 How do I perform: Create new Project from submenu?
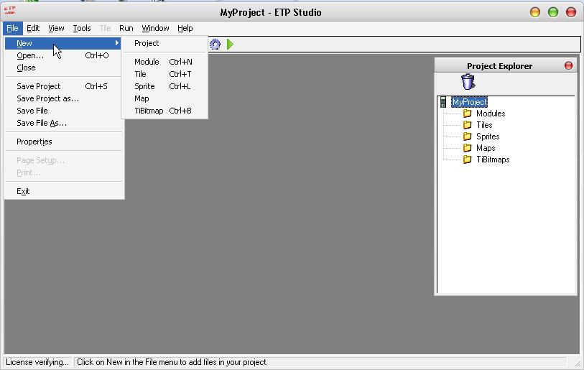[164, 43]
